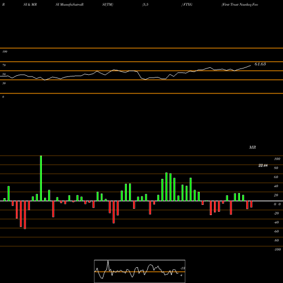This screenshot has width=283, height=283.
Task: Click the 0 label on the RSI left axis
Action: [3, 97]
